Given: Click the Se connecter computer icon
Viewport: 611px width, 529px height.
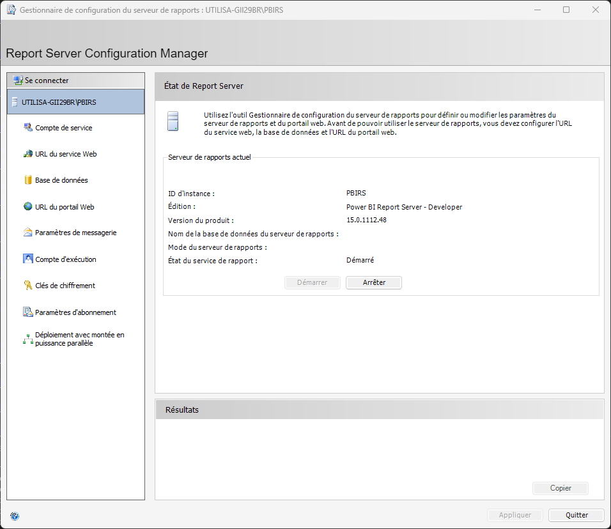Looking at the screenshot, I should click(x=18, y=80).
